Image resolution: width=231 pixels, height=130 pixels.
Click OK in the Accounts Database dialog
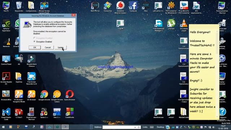35,47
